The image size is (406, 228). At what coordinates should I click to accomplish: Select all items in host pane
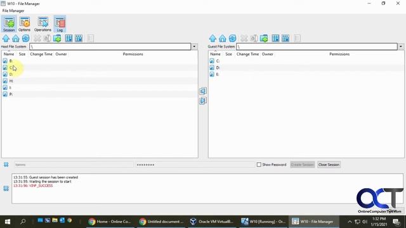coord(69,38)
